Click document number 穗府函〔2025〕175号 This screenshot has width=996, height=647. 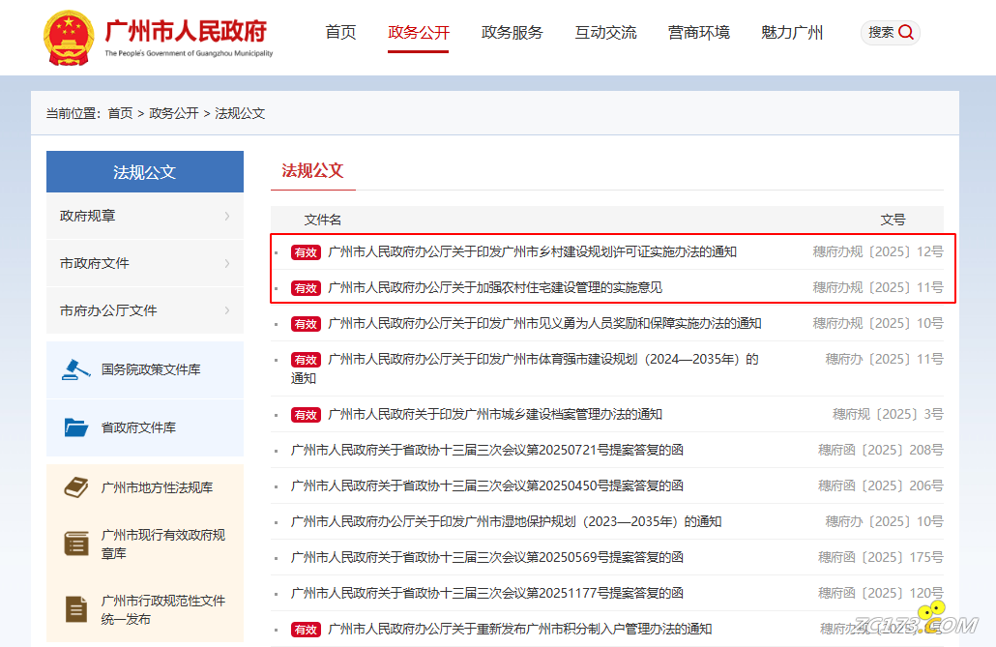[x=880, y=557]
